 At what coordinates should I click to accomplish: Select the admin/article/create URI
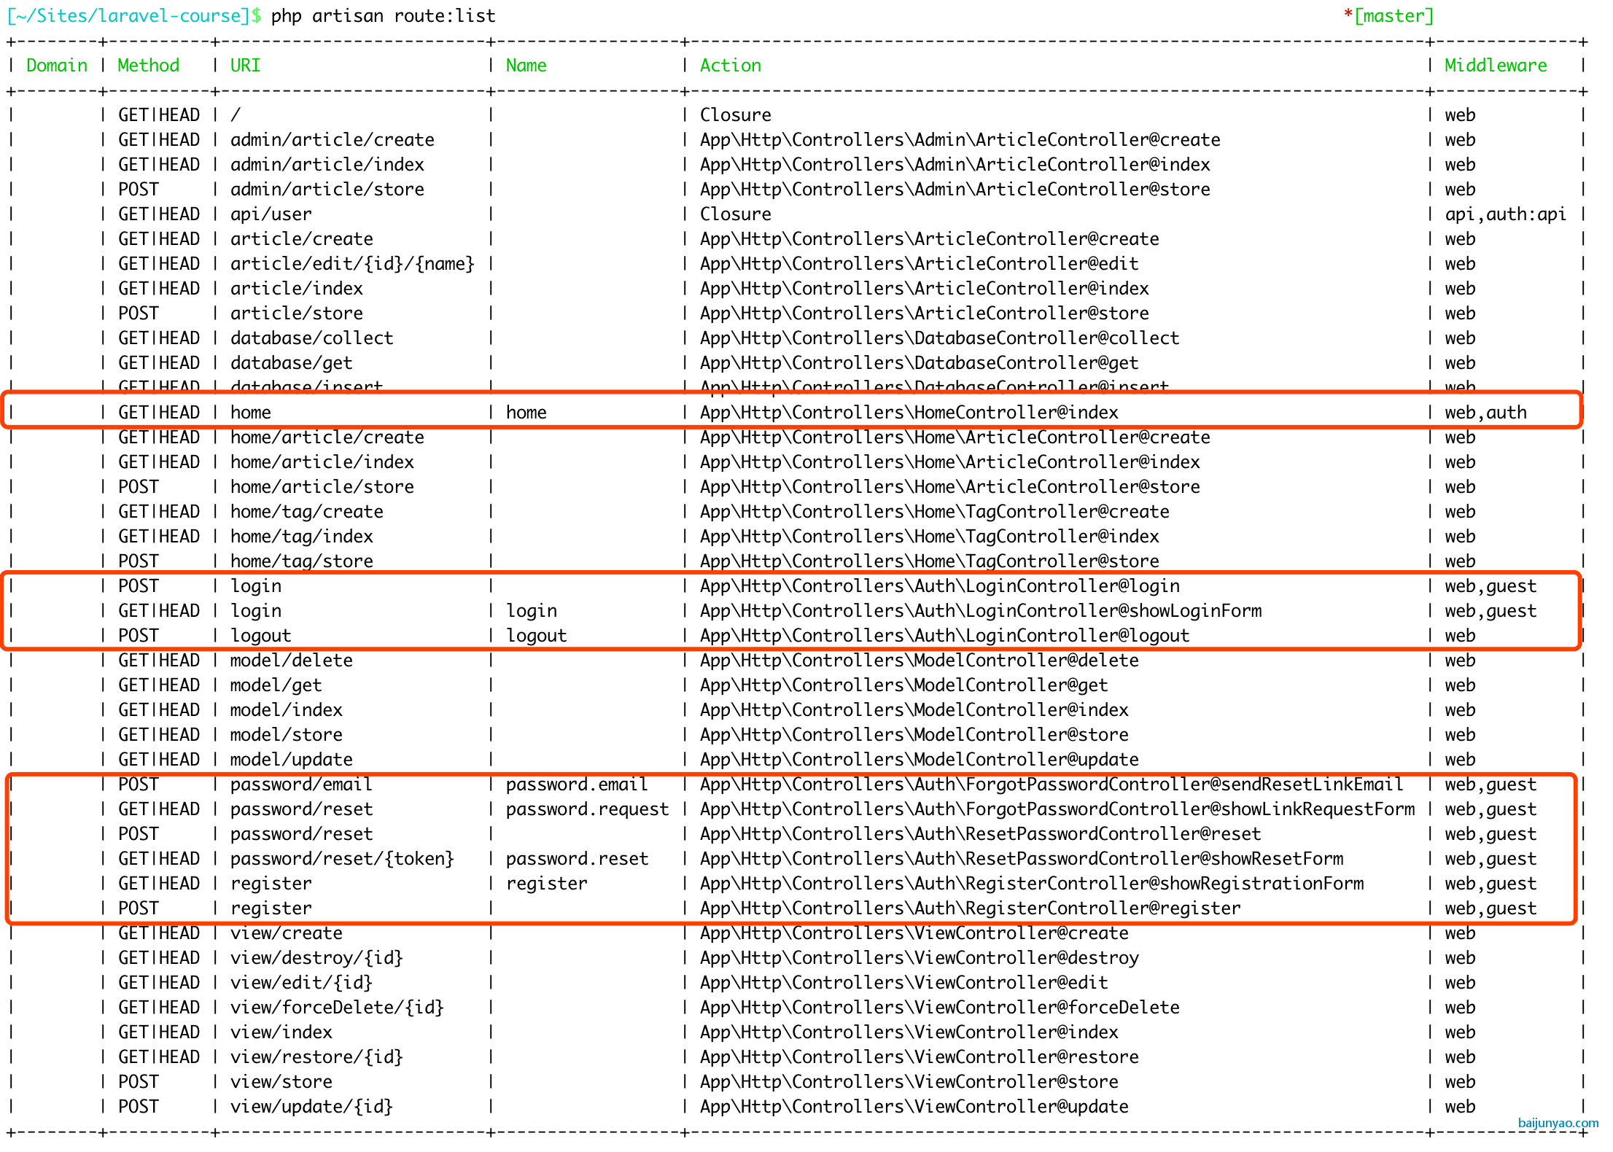click(x=332, y=140)
